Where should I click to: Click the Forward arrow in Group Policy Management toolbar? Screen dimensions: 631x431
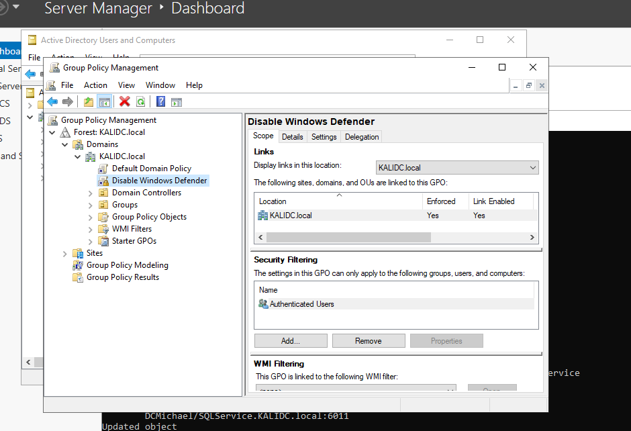click(68, 102)
